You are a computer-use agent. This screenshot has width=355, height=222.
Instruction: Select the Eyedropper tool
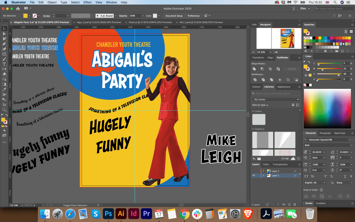tap(4, 89)
